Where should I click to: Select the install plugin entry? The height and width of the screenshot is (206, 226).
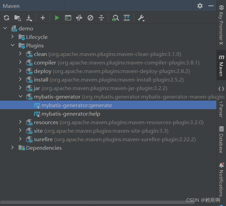(108, 80)
